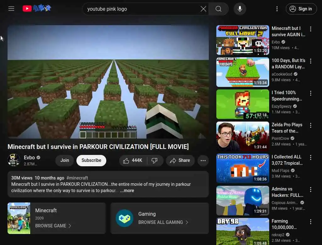Browse all Gaming videos
The image size is (322, 245).
click(163, 222)
